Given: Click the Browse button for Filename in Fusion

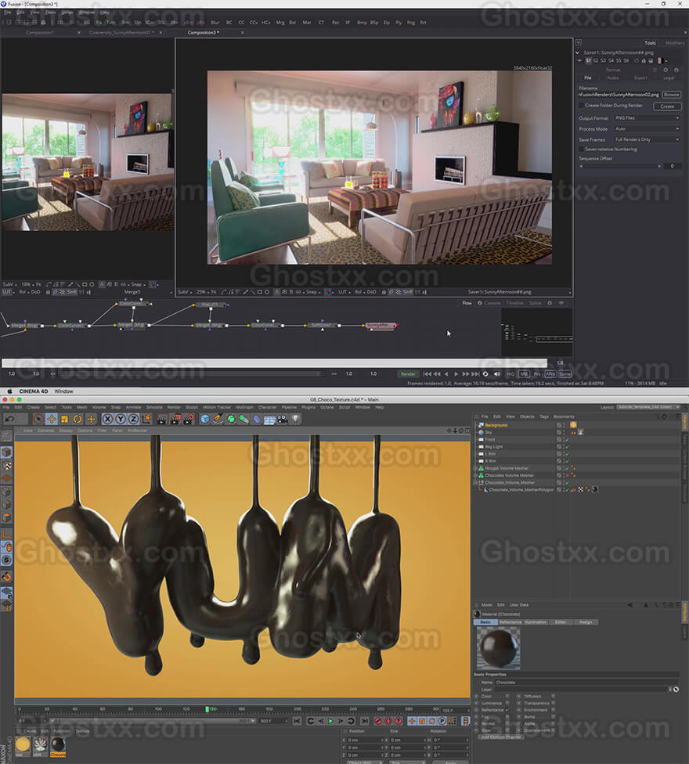Looking at the screenshot, I should point(672,95).
